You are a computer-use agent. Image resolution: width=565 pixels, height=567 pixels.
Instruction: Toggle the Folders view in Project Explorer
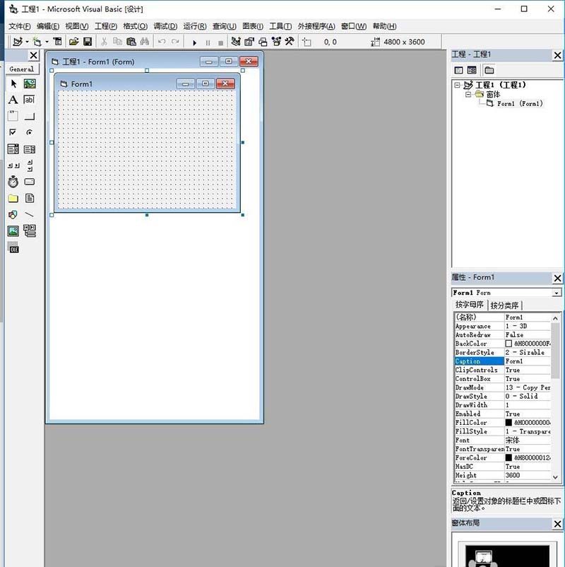coord(490,69)
